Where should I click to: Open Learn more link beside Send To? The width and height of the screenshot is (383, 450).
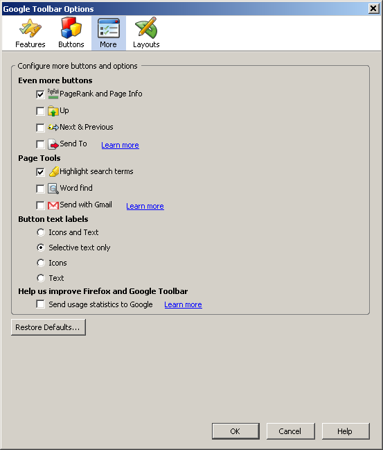click(120, 145)
